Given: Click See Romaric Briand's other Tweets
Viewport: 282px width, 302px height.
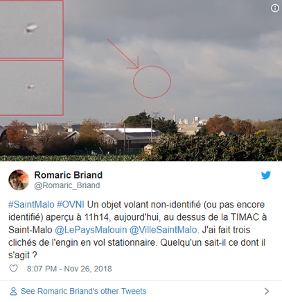Looking at the screenshot, I should [84, 291].
